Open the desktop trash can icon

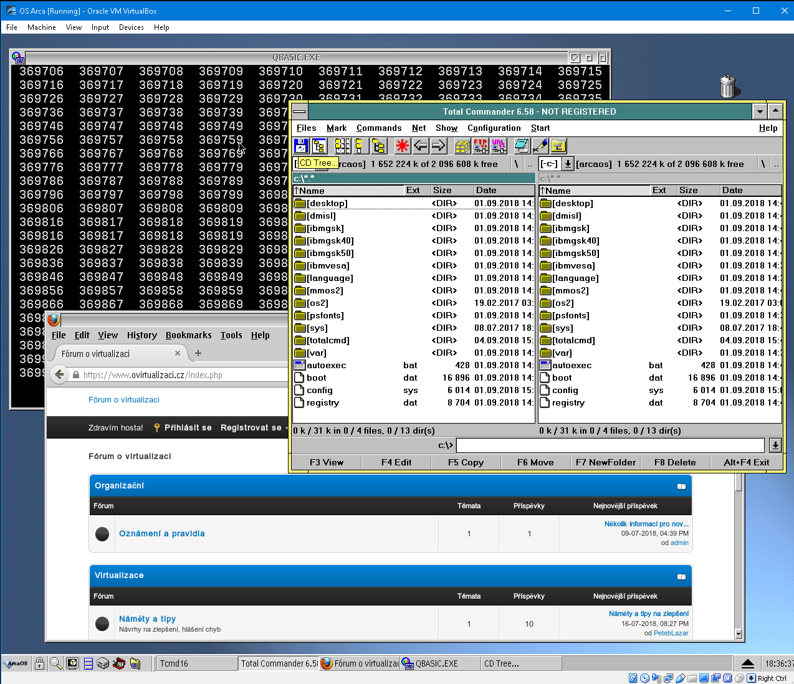(x=727, y=86)
